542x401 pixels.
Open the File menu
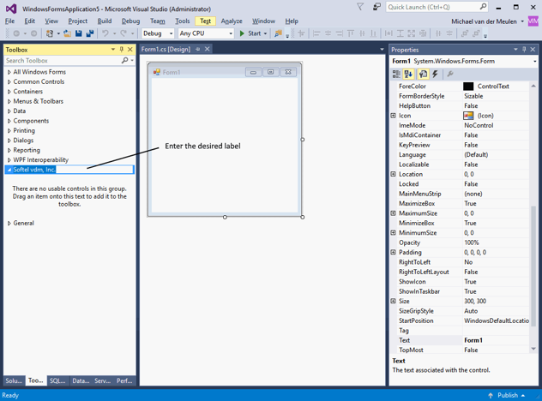9,21
